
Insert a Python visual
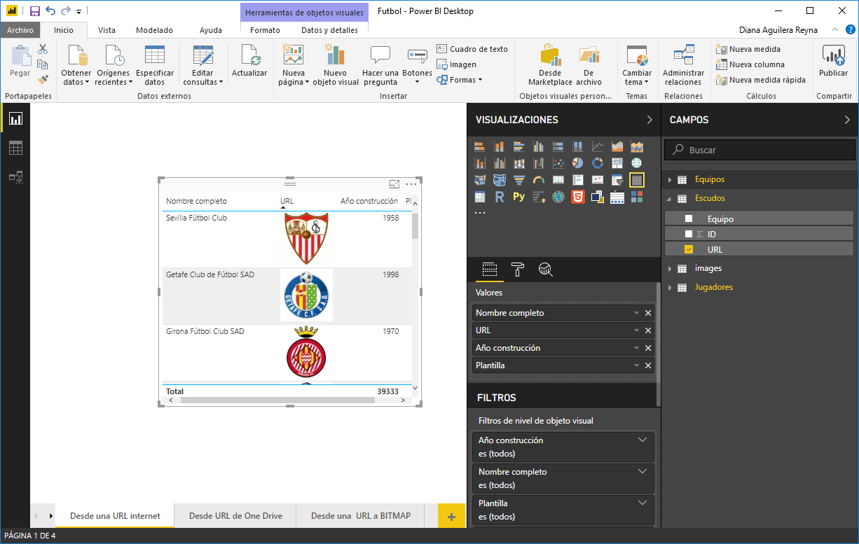pos(518,197)
